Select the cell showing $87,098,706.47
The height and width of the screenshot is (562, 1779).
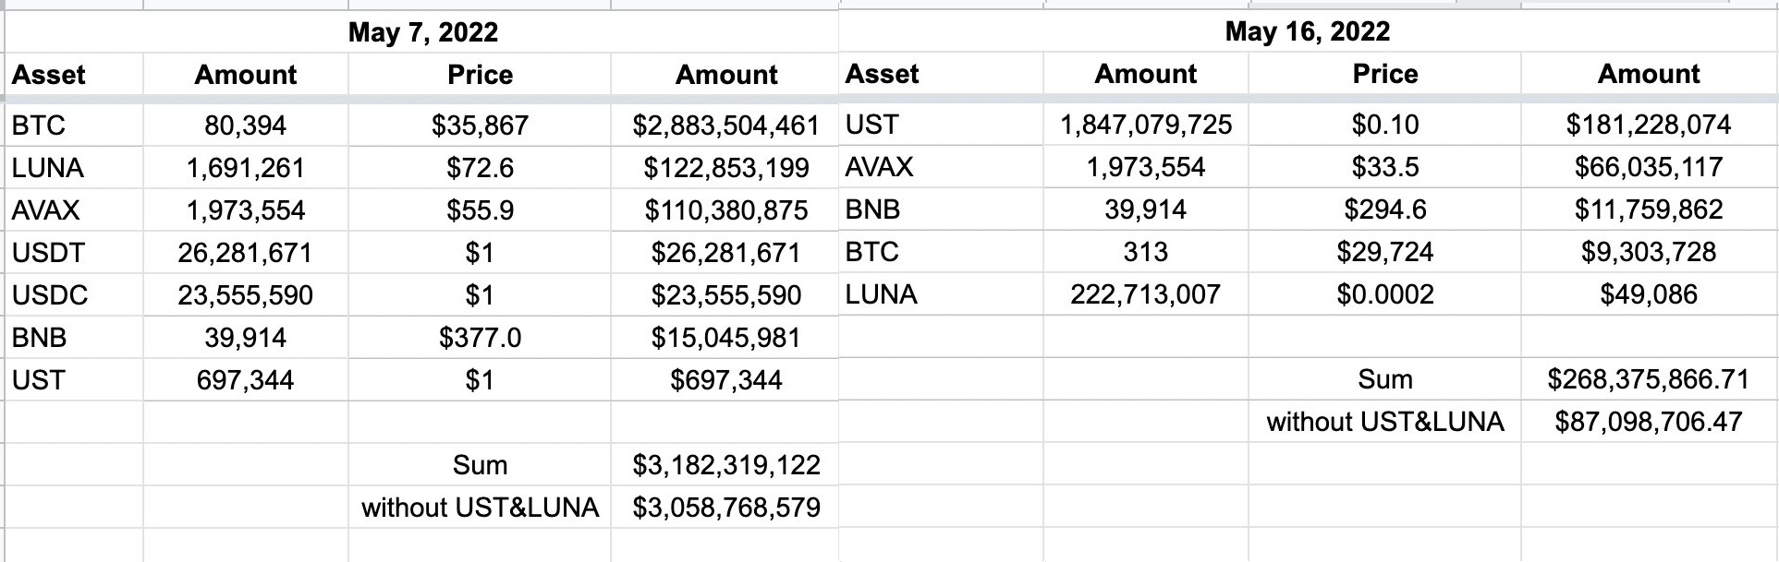[1648, 422]
